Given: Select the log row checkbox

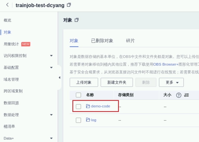Looking at the screenshot, I should (78, 120).
